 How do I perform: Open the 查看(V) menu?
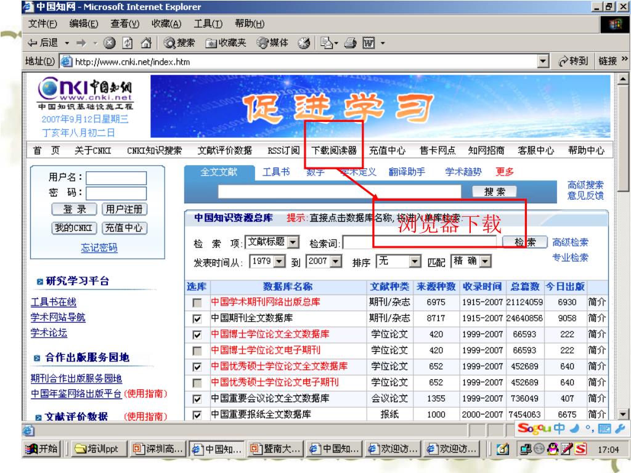click(124, 24)
